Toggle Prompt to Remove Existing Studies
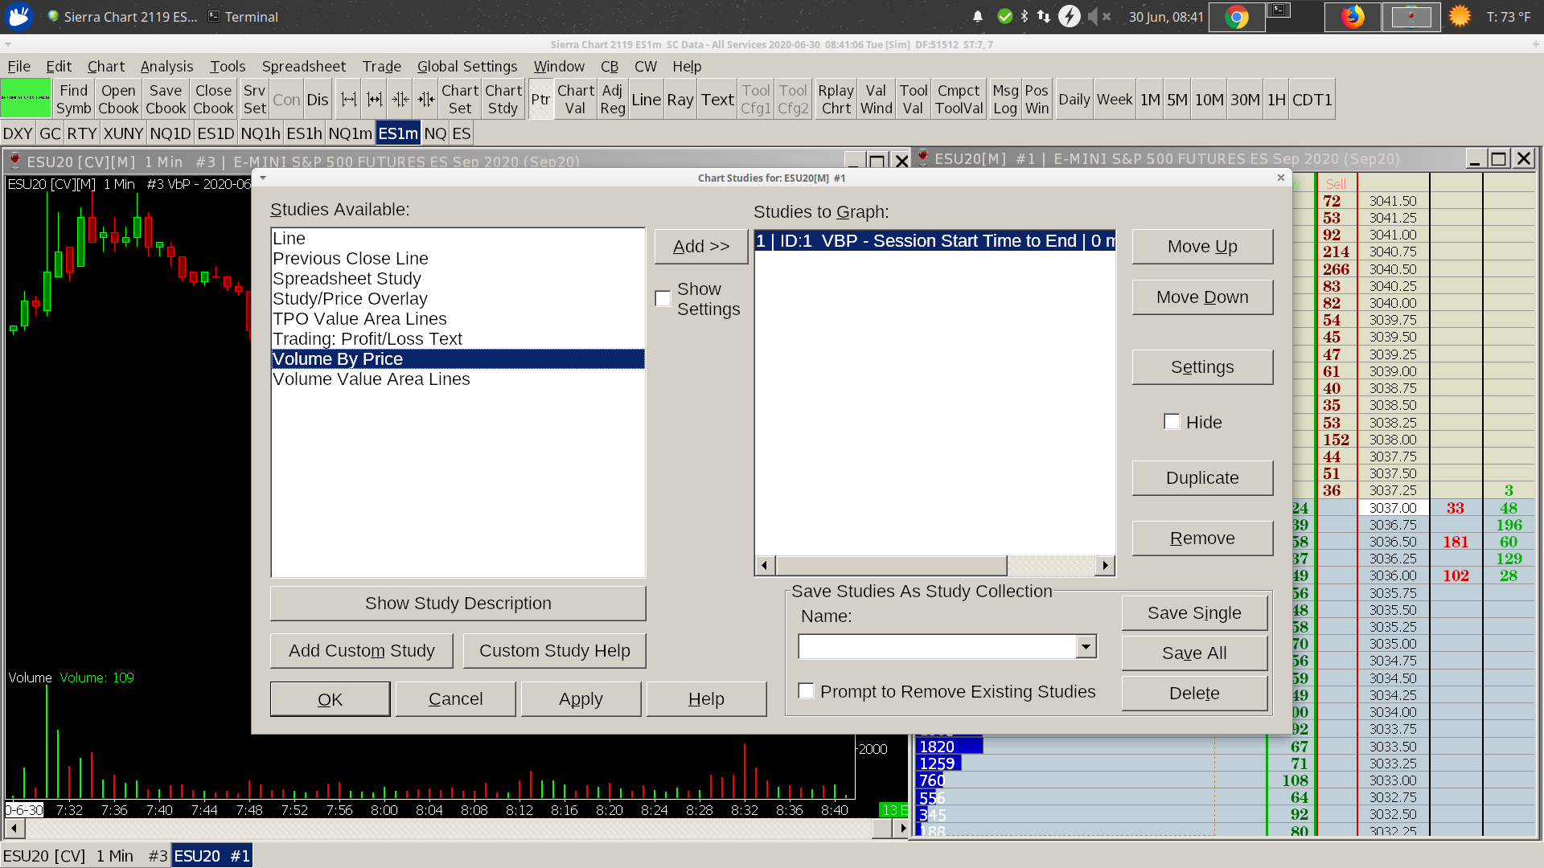 [806, 691]
